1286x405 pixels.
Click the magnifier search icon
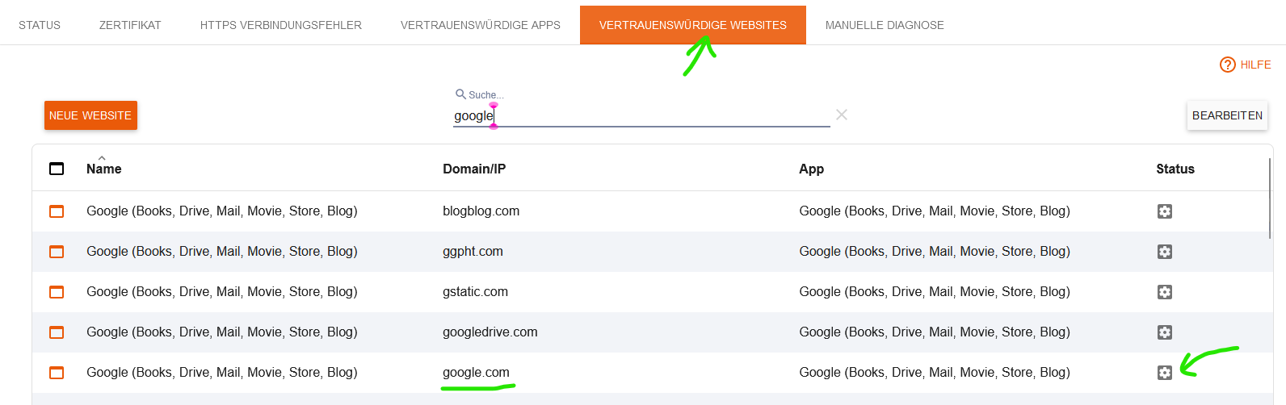pos(460,94)
